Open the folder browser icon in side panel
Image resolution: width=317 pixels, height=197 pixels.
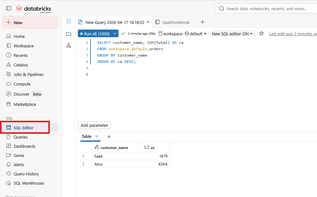[69, 34]
